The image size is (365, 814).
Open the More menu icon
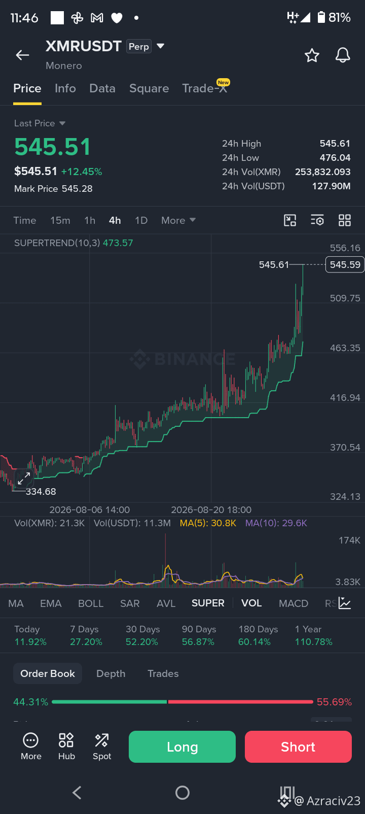[x=31, y=747]
